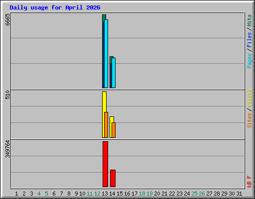This screenshot has height=199, width=255.
Task: Click day label 30 on the x-axis
Action: 232,194
